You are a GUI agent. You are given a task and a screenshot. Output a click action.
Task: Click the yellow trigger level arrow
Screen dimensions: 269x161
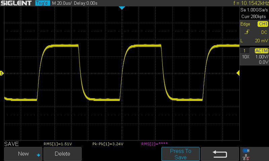(x=238, y=73)
